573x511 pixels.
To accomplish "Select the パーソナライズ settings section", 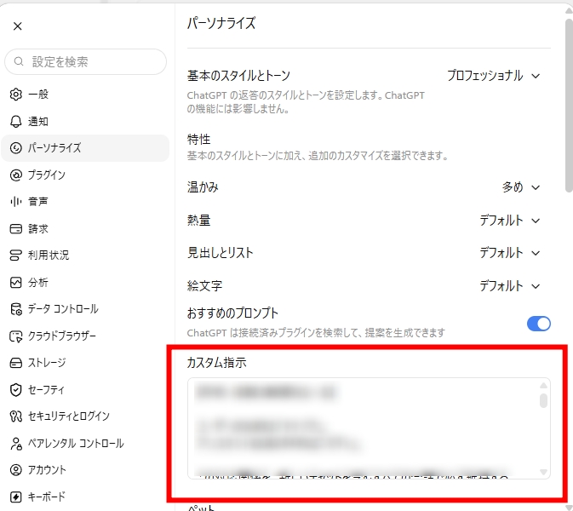I will [85, 148].
